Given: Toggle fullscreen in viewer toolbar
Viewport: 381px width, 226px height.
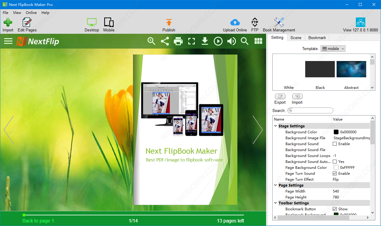Looking at the screenshot, I should (192, 41).
